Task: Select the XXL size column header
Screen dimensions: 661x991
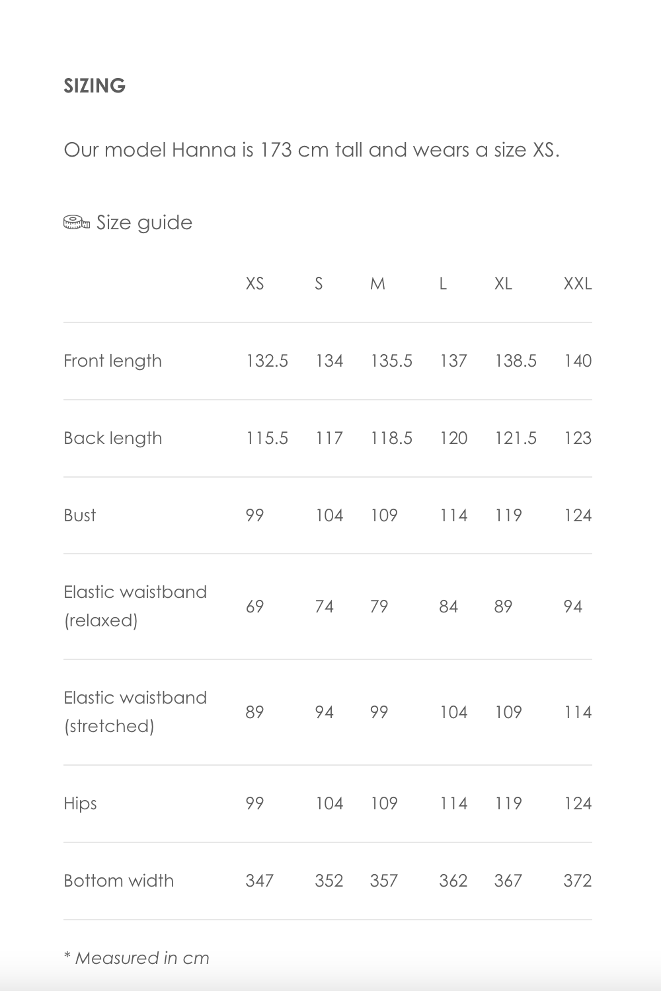Action: [x=577, y=284]
